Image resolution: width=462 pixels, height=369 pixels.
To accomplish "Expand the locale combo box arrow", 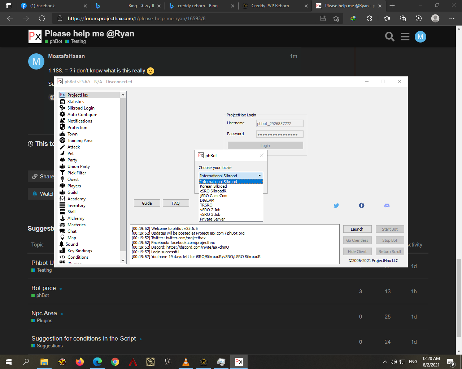I will (260, 175).
